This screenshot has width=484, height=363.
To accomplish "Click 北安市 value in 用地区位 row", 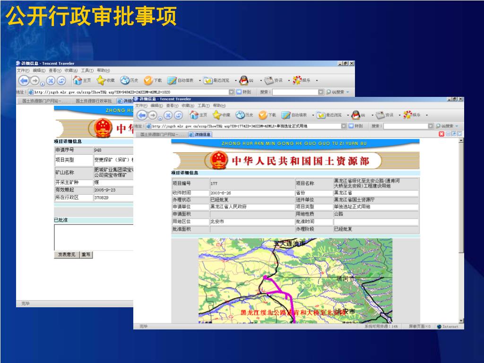I will [217, 222].
